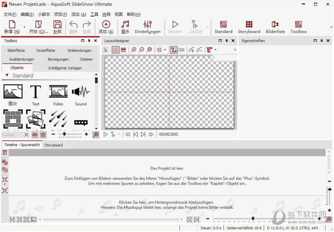Toggle the favorites star filter in Toolbox
Image resolution: width=334 pixels, height=232 pixels.
pyautogui.click(x=43, y=134)
